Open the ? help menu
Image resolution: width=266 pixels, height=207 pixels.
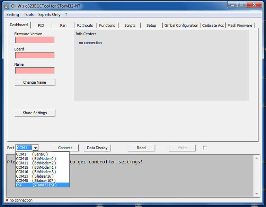66,15
